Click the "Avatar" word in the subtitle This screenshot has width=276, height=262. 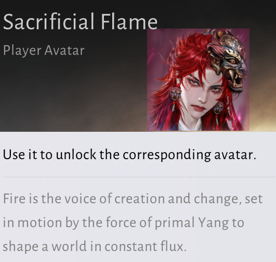tap(64, 50)
